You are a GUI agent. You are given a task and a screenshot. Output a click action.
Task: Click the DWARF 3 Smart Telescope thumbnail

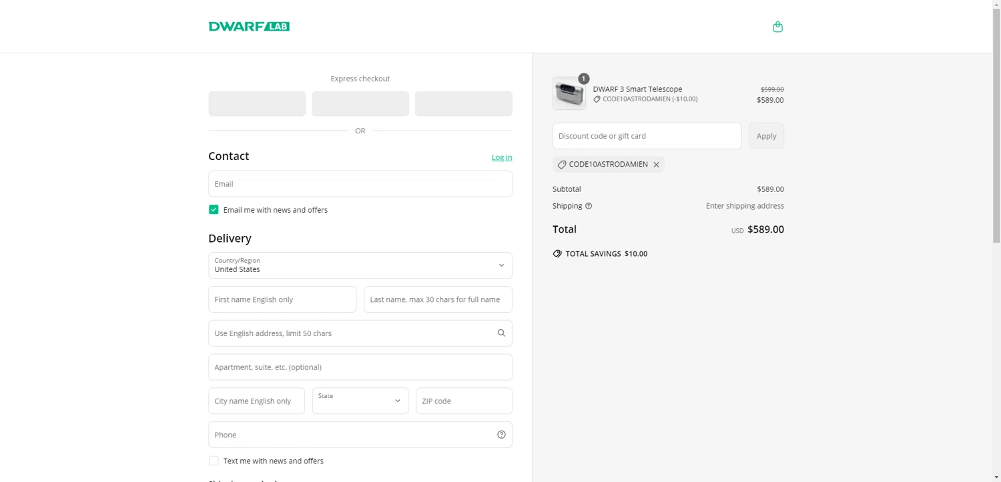point(569,93)
